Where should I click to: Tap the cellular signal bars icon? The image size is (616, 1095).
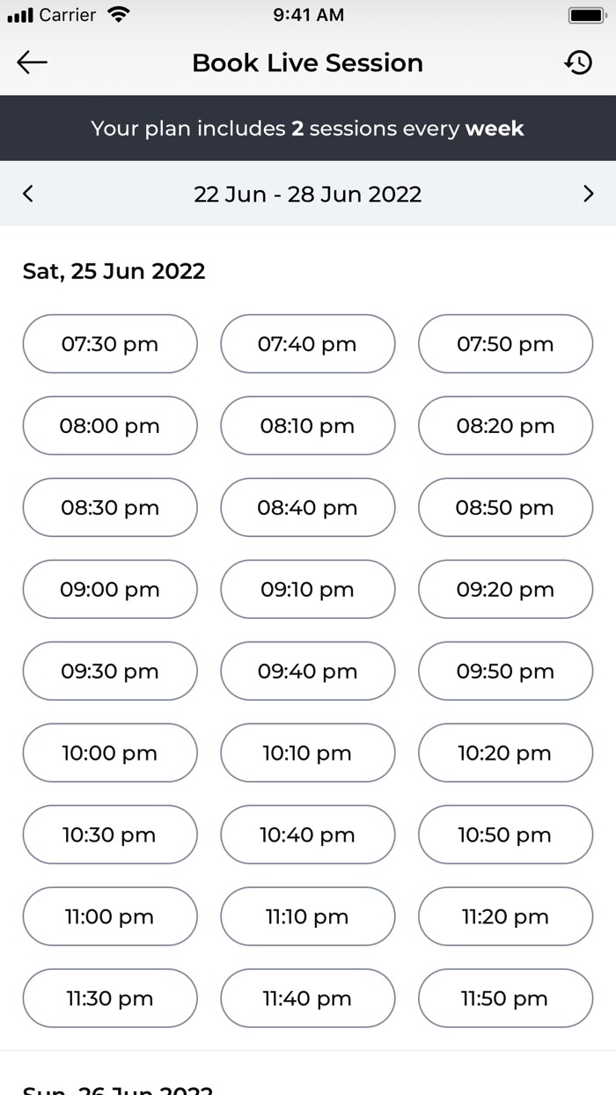click(19, 15)
